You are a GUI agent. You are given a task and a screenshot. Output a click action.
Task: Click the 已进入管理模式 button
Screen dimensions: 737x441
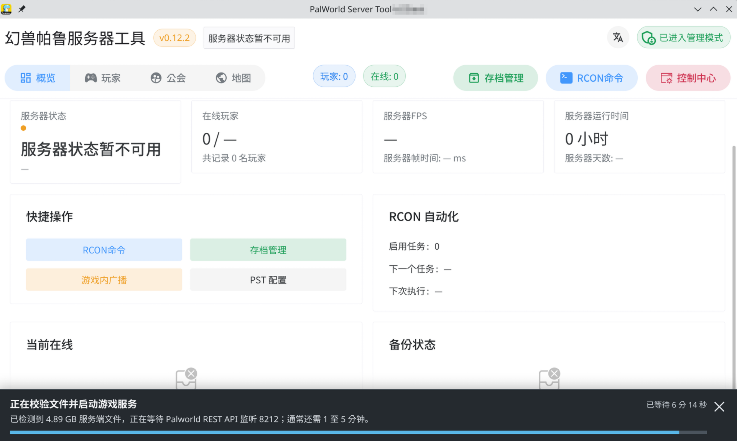[x=684, y=38]
